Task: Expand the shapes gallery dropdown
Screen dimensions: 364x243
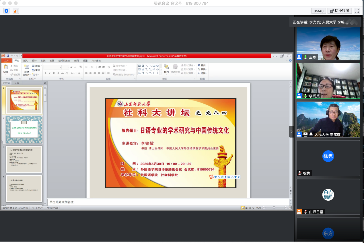Action: [161, 73]
